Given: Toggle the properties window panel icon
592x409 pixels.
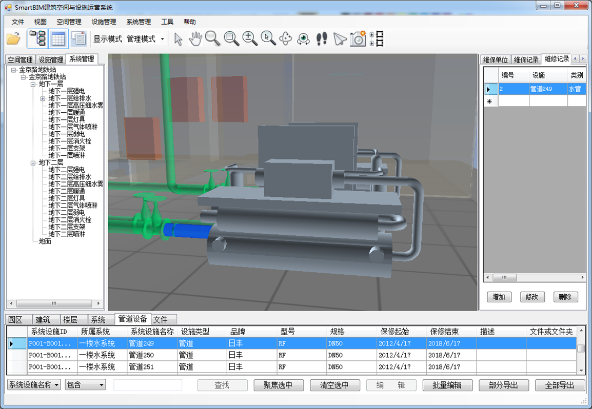Looking at the screenshot, I should pyautogui.click(x=79, y=39).
